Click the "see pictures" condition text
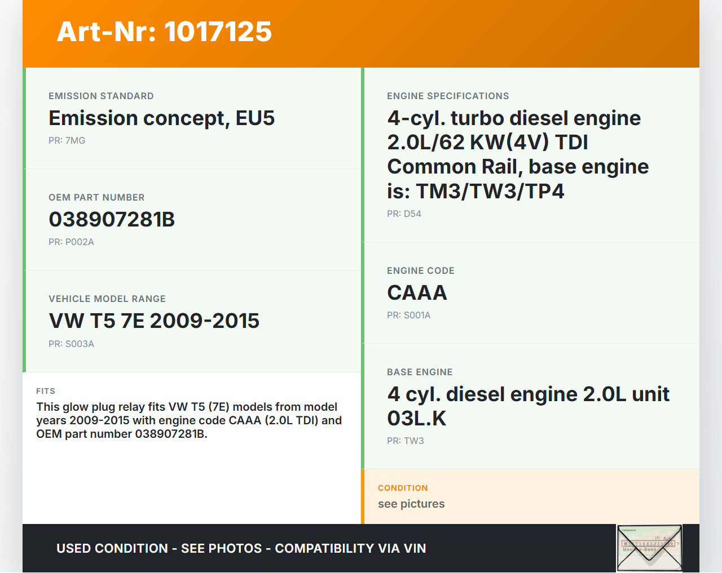This screenshot has height=573, width=722. 411,504
